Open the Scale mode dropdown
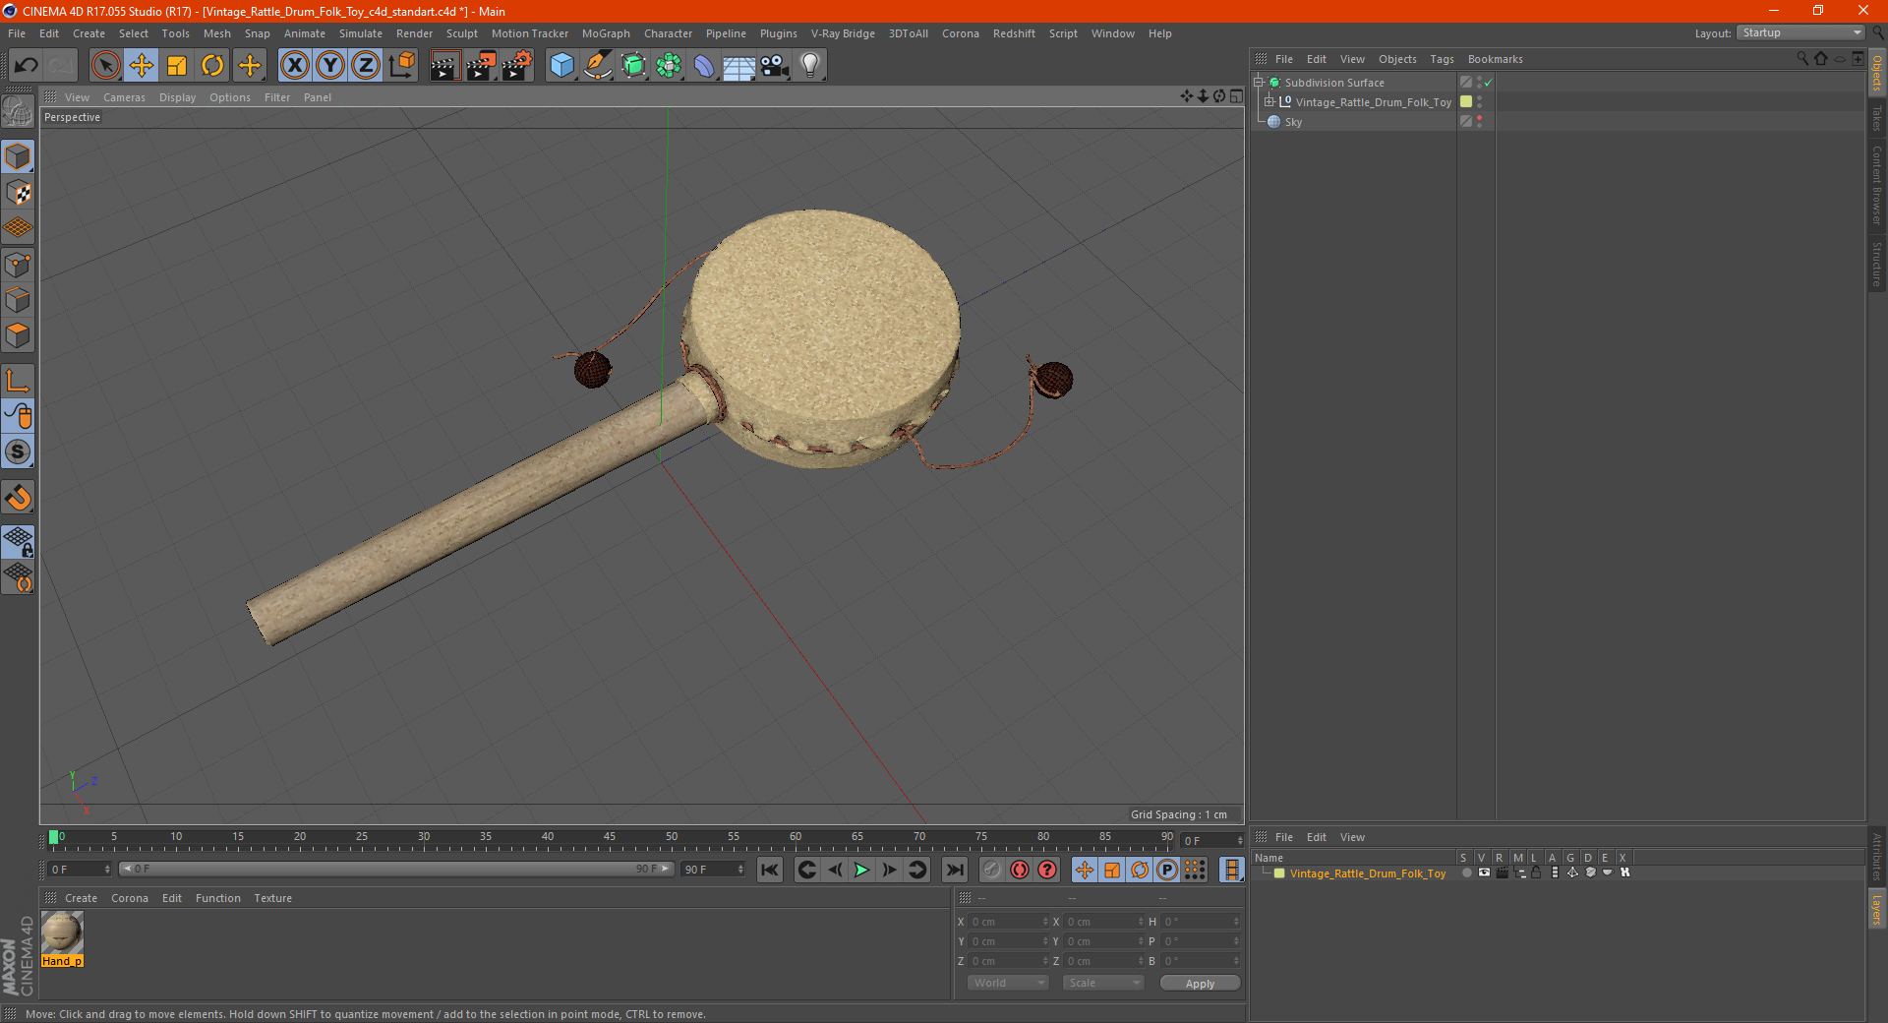Viewport: 1888px width, 1023px height. (x=1102, y=983)
